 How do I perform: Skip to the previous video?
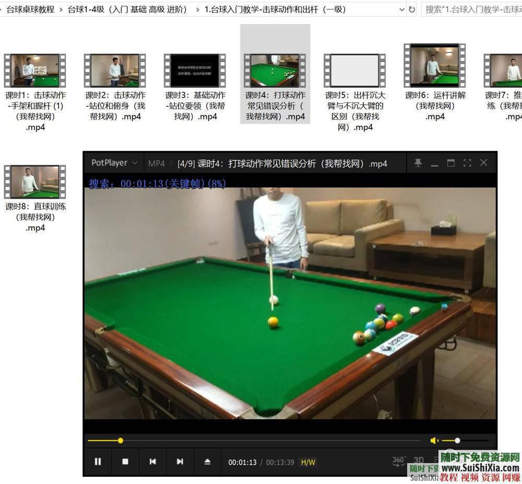(153, 462)
